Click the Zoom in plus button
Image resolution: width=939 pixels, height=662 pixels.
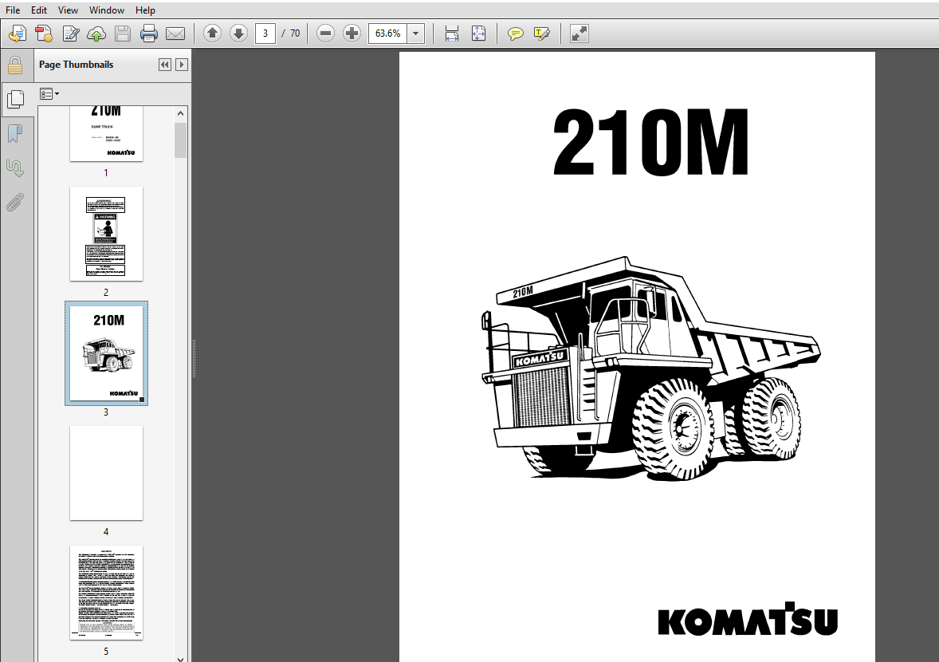(352, 33)
